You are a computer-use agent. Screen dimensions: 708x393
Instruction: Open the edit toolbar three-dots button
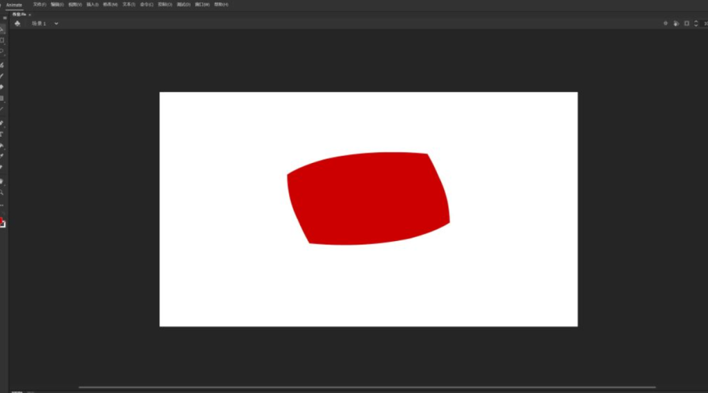tap(2, 205)
